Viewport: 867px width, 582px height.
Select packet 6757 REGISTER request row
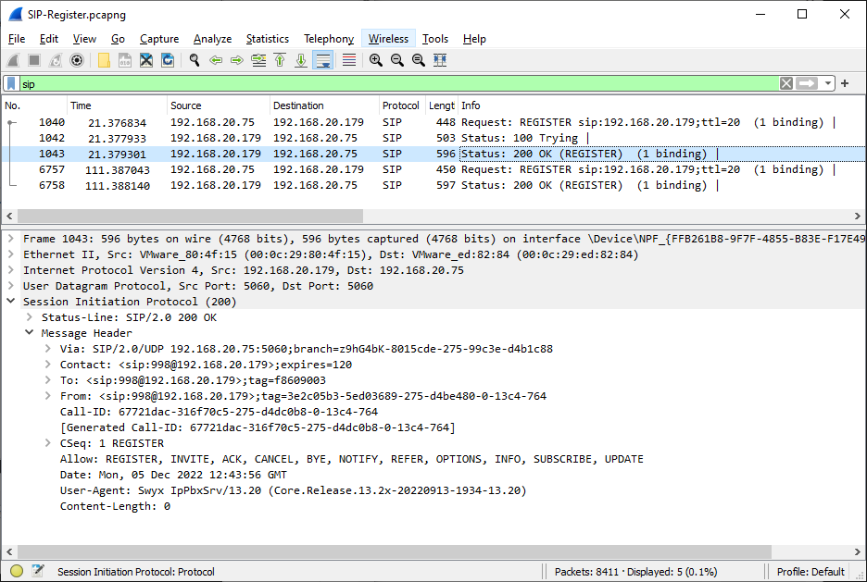point(433,169)
